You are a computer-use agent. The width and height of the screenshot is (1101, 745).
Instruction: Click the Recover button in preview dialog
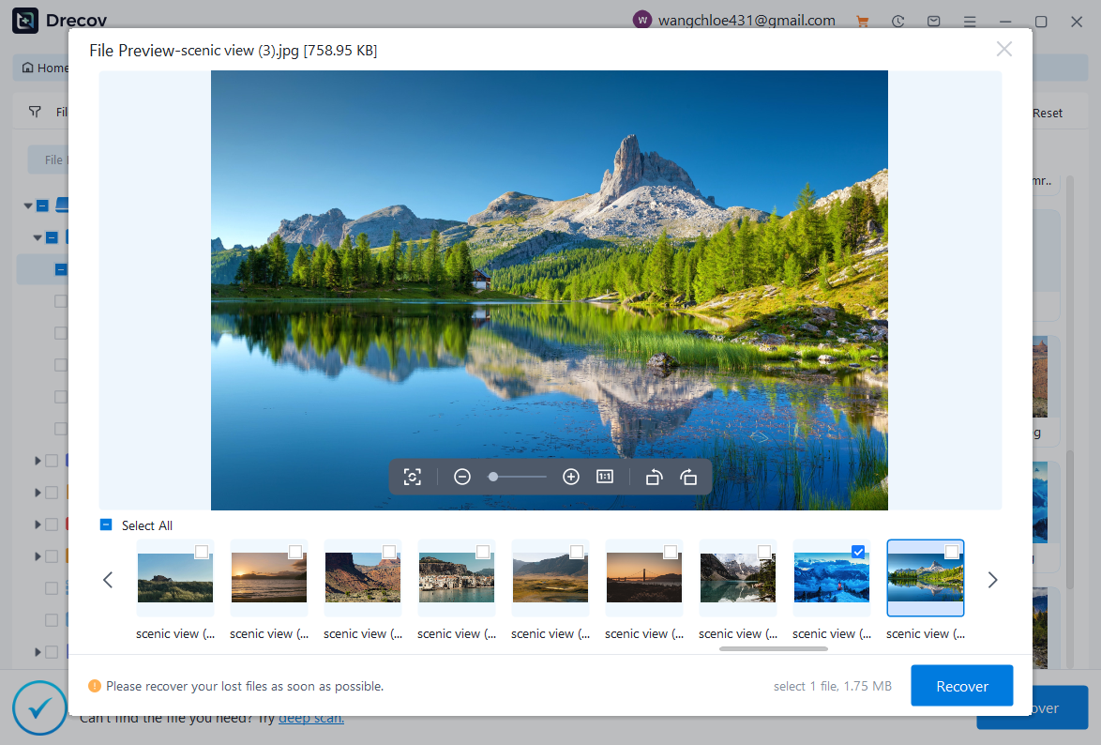click(x=961, y=686)
